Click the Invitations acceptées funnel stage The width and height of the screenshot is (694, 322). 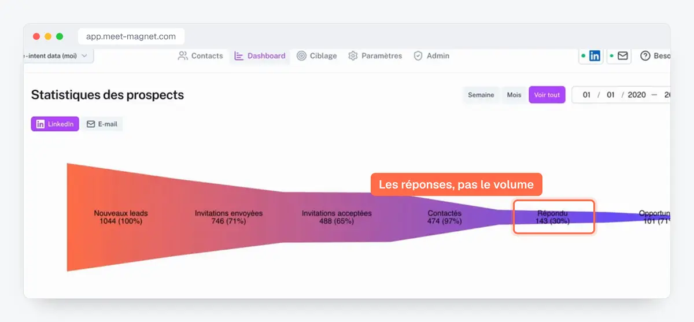click(x=337, y=217)
